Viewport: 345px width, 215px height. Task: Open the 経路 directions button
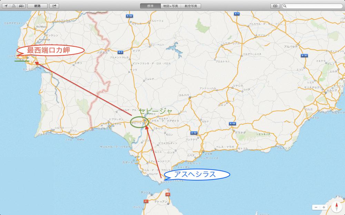[37, 6]
